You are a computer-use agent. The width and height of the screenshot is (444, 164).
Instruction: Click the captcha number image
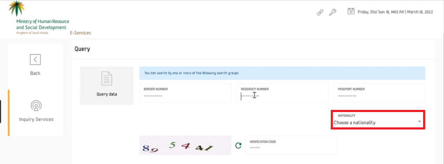[185, 145]
